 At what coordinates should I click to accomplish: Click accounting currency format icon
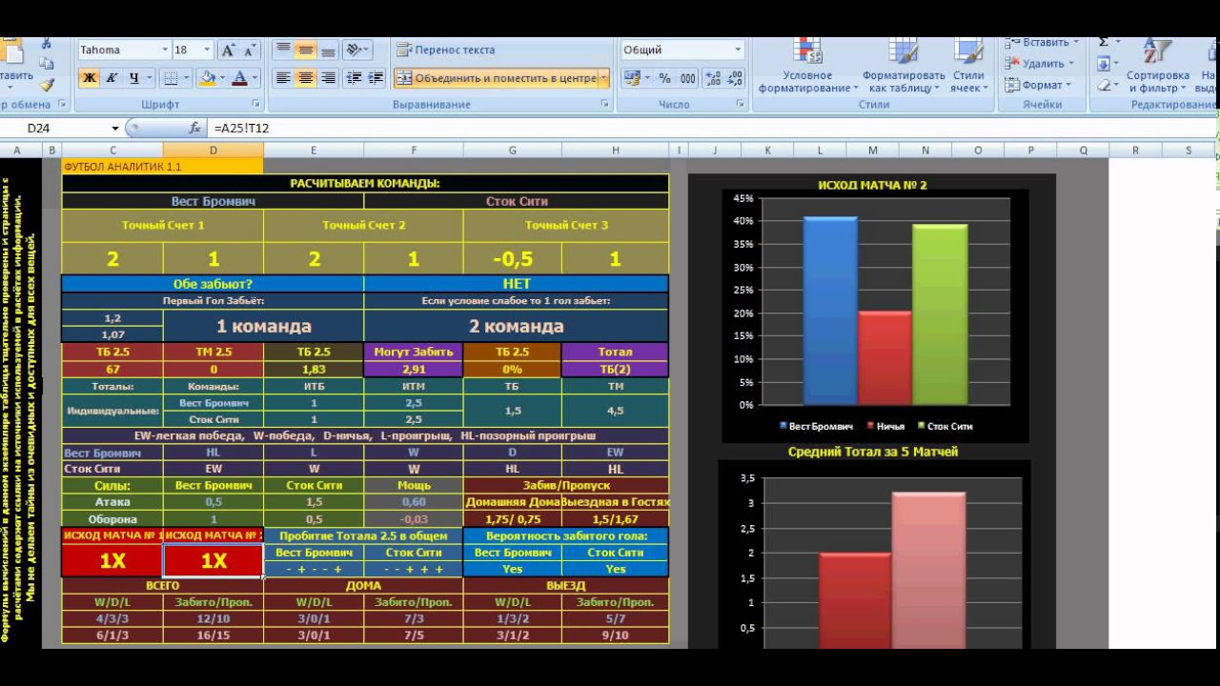click(x=631, y=78)
